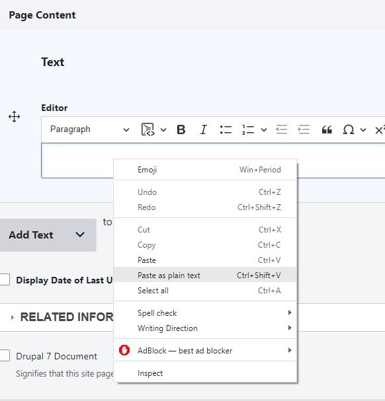
Task: Expand numbered list style dropdown arrow
Action: coord(264,129)
